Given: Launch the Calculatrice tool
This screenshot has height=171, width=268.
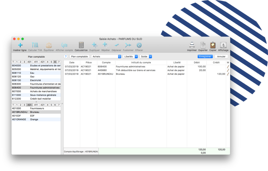Looking at the screenshot, I should coord(81,46).
